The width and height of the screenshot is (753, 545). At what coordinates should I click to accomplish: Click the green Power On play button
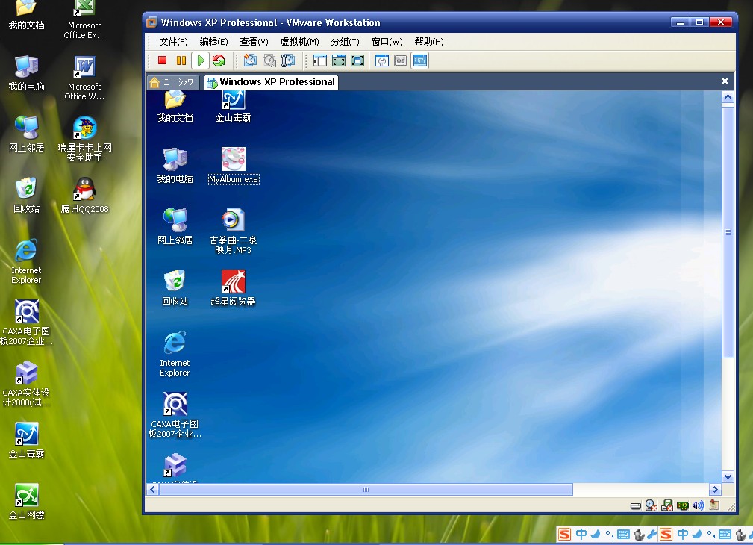[200, 60]
